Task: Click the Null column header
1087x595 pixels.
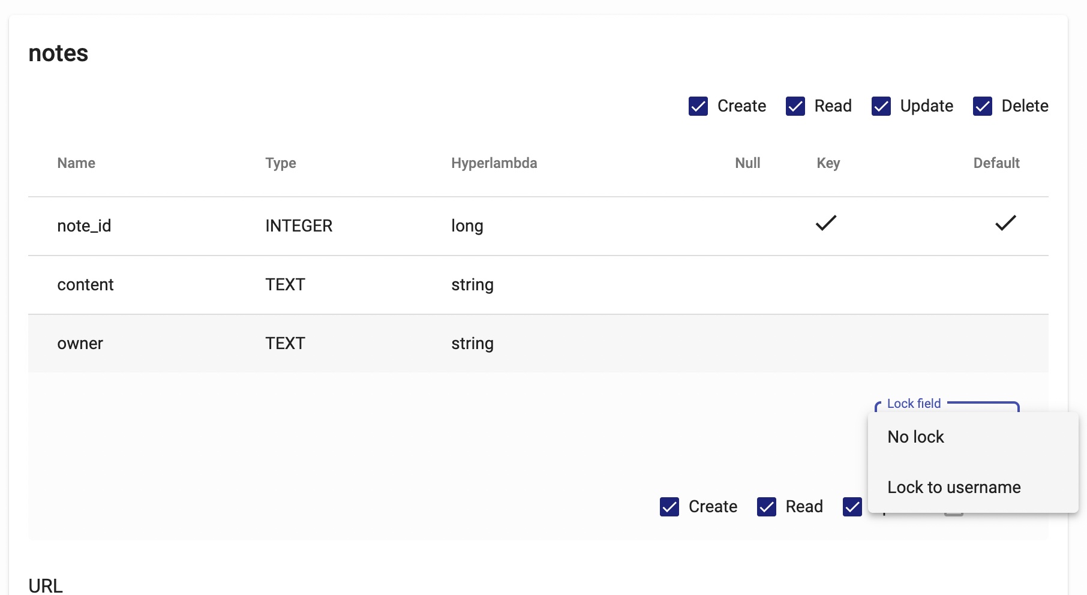Action: (747, 163)
